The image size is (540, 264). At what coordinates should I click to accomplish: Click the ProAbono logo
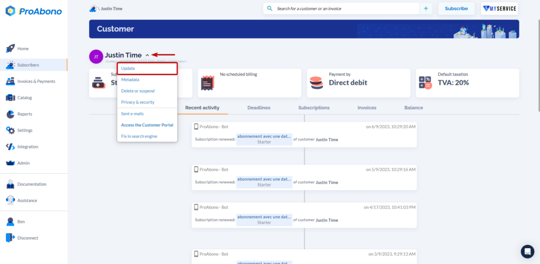pos(34,11)
